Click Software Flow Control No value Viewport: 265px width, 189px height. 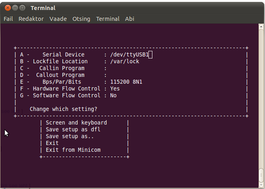[x=113, y=96]
